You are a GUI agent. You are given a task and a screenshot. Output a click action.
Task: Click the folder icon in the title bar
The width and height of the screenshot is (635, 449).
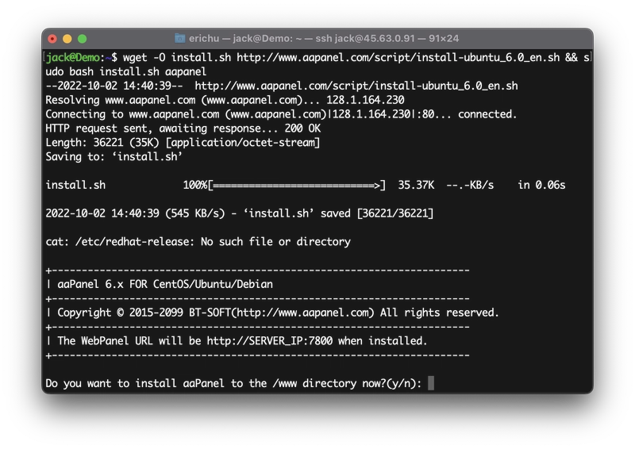click(180, 38)
